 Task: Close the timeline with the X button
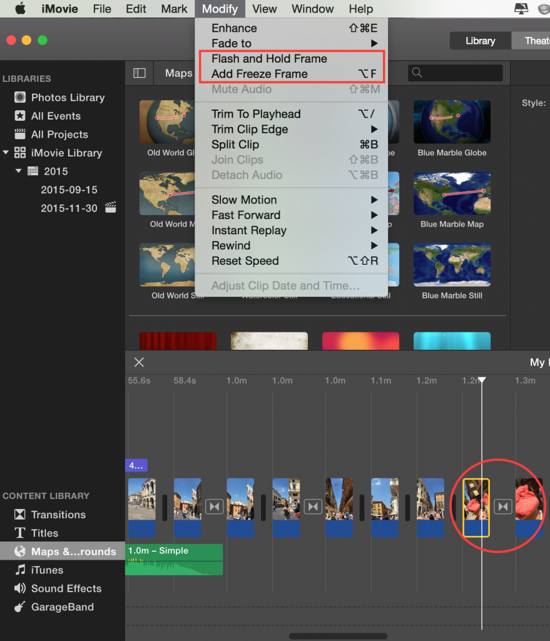(139, 362)
